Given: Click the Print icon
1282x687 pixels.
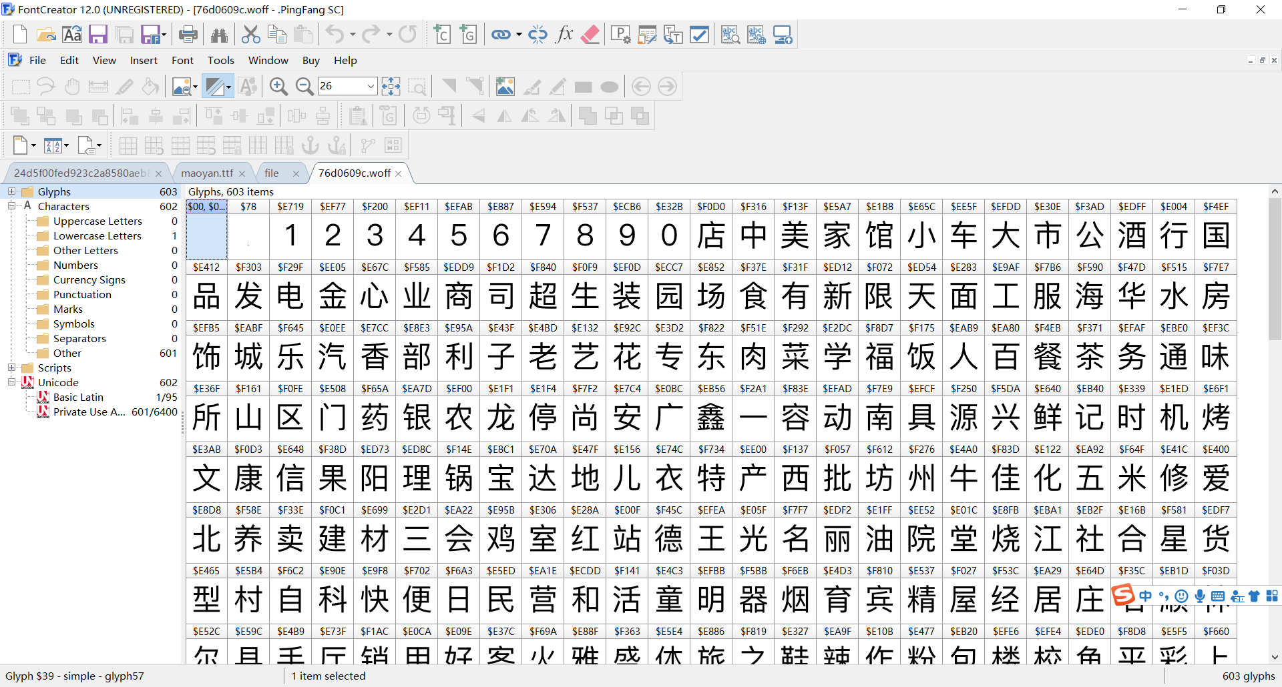Looking at the screenshot, I should [188, 34].
